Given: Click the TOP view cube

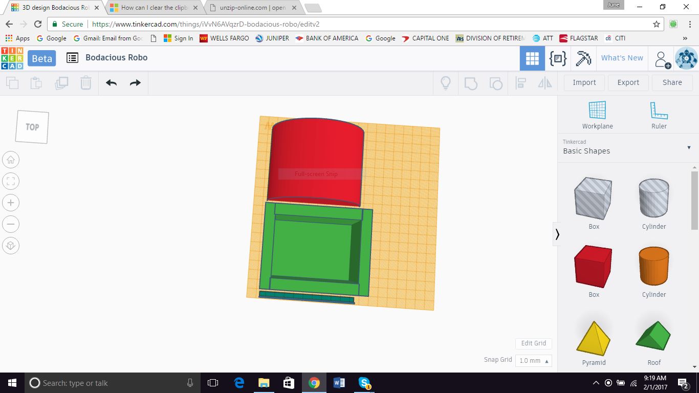Looking at the screenshot, I should click(x=32, y=127).
